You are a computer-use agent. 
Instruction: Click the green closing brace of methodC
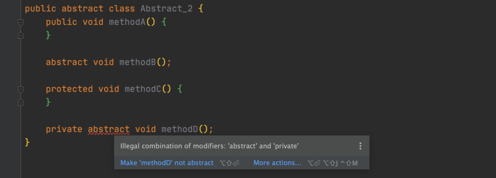(48, 102)
